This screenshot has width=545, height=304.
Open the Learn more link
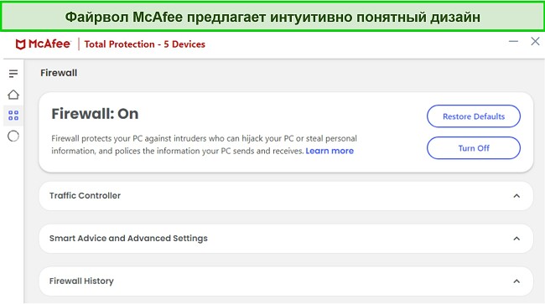(330, 151)
